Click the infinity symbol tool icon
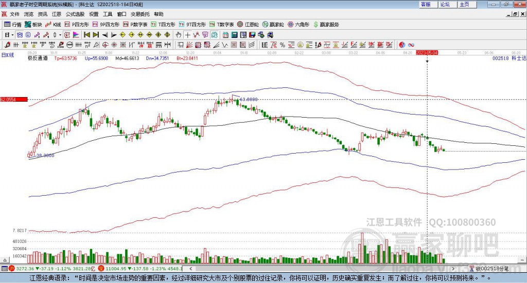The width and height of the screenshot is (527, 283). point(412,45)
